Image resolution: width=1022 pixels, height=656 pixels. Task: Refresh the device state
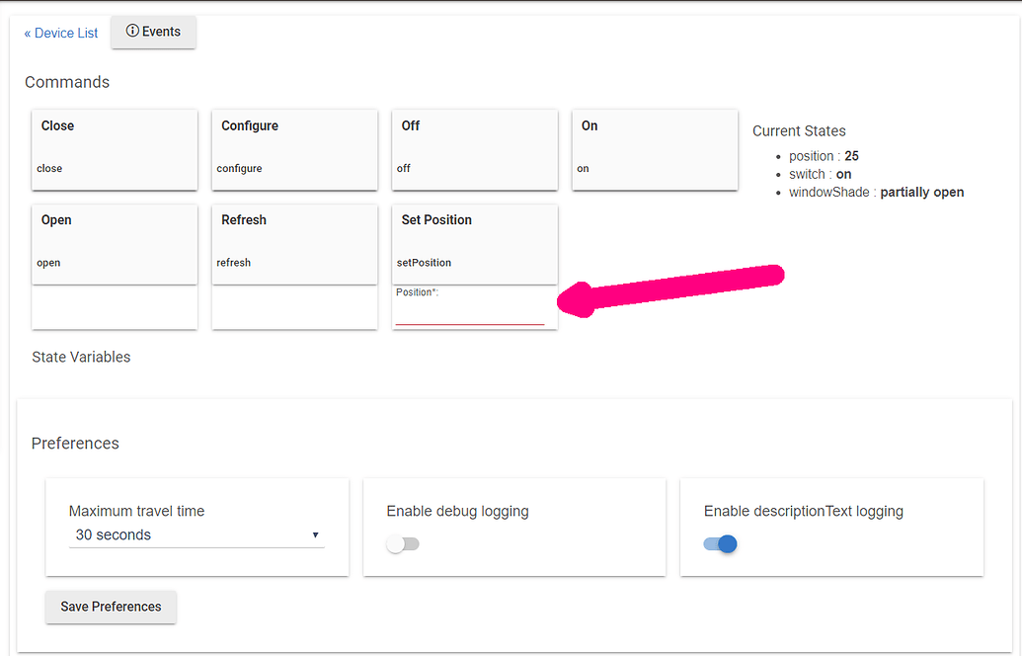293,243
